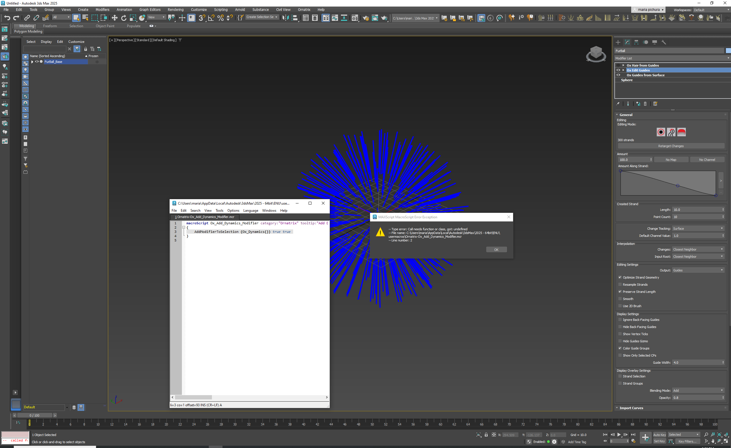Click the Create panel plus icon
The image size is (731, 448).
pos(618,42)
